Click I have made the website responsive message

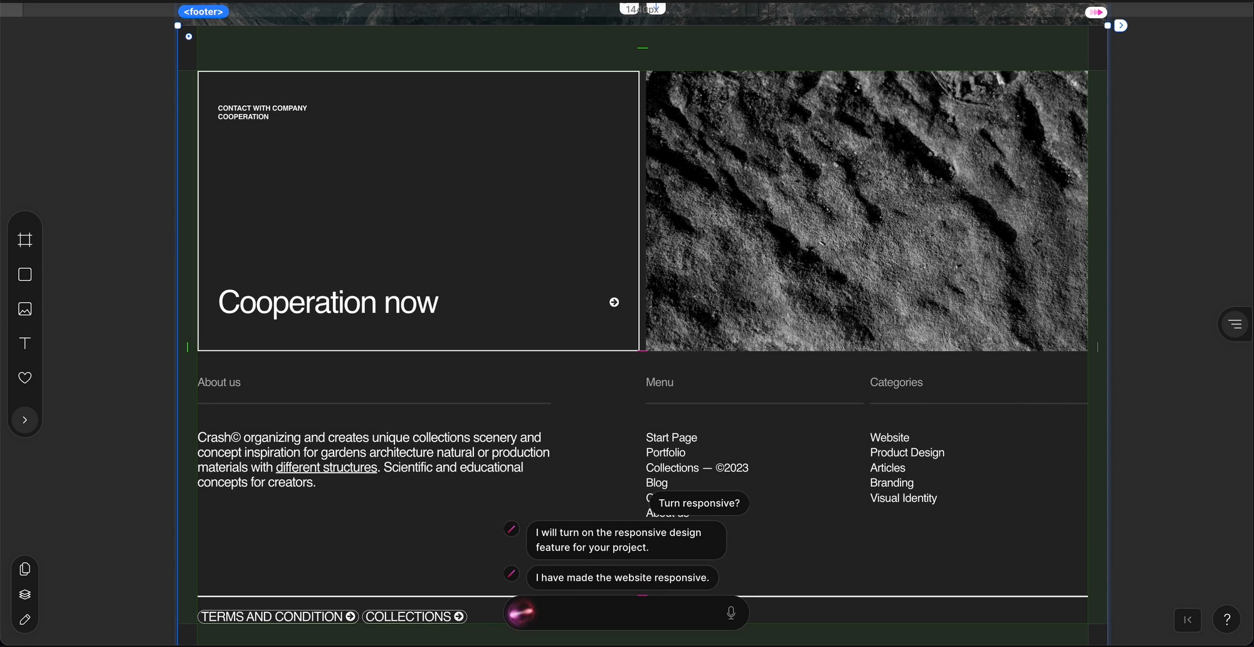coord(622,577)
